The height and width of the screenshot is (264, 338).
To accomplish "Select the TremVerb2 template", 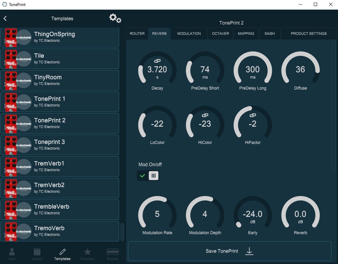I will tap(60, 188).
